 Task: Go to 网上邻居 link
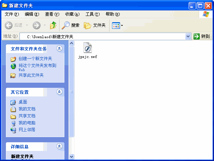(x=27, y=130)
